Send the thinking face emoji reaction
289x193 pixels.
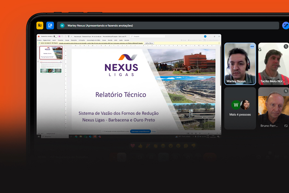click(186, 146)
